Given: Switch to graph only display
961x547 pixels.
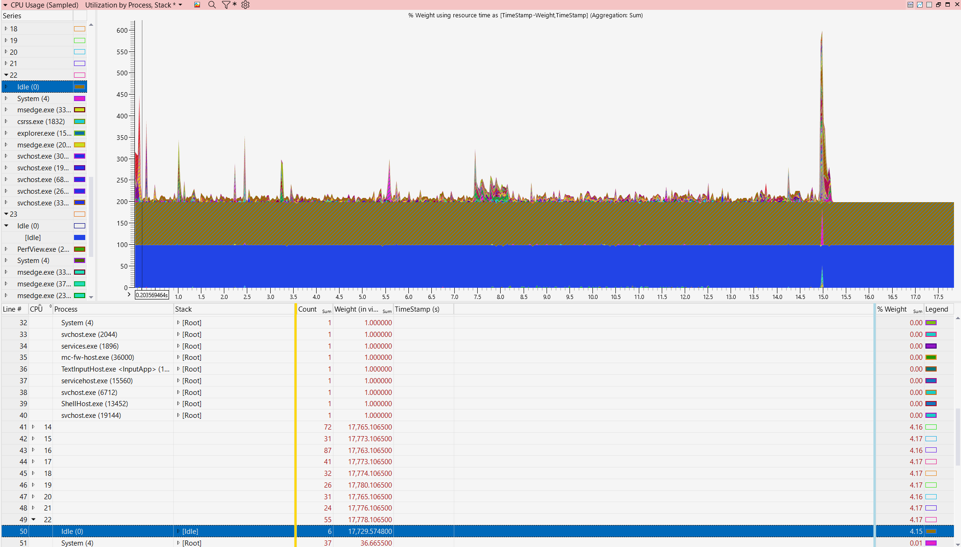Looking at the screenshot, I should click(x=920, y=5).
